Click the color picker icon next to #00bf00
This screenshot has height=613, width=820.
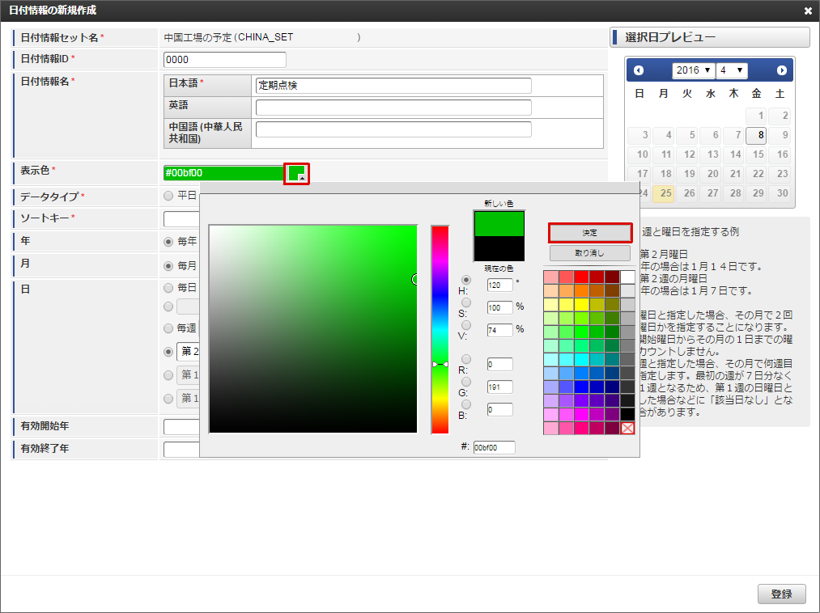pos(297,173)
